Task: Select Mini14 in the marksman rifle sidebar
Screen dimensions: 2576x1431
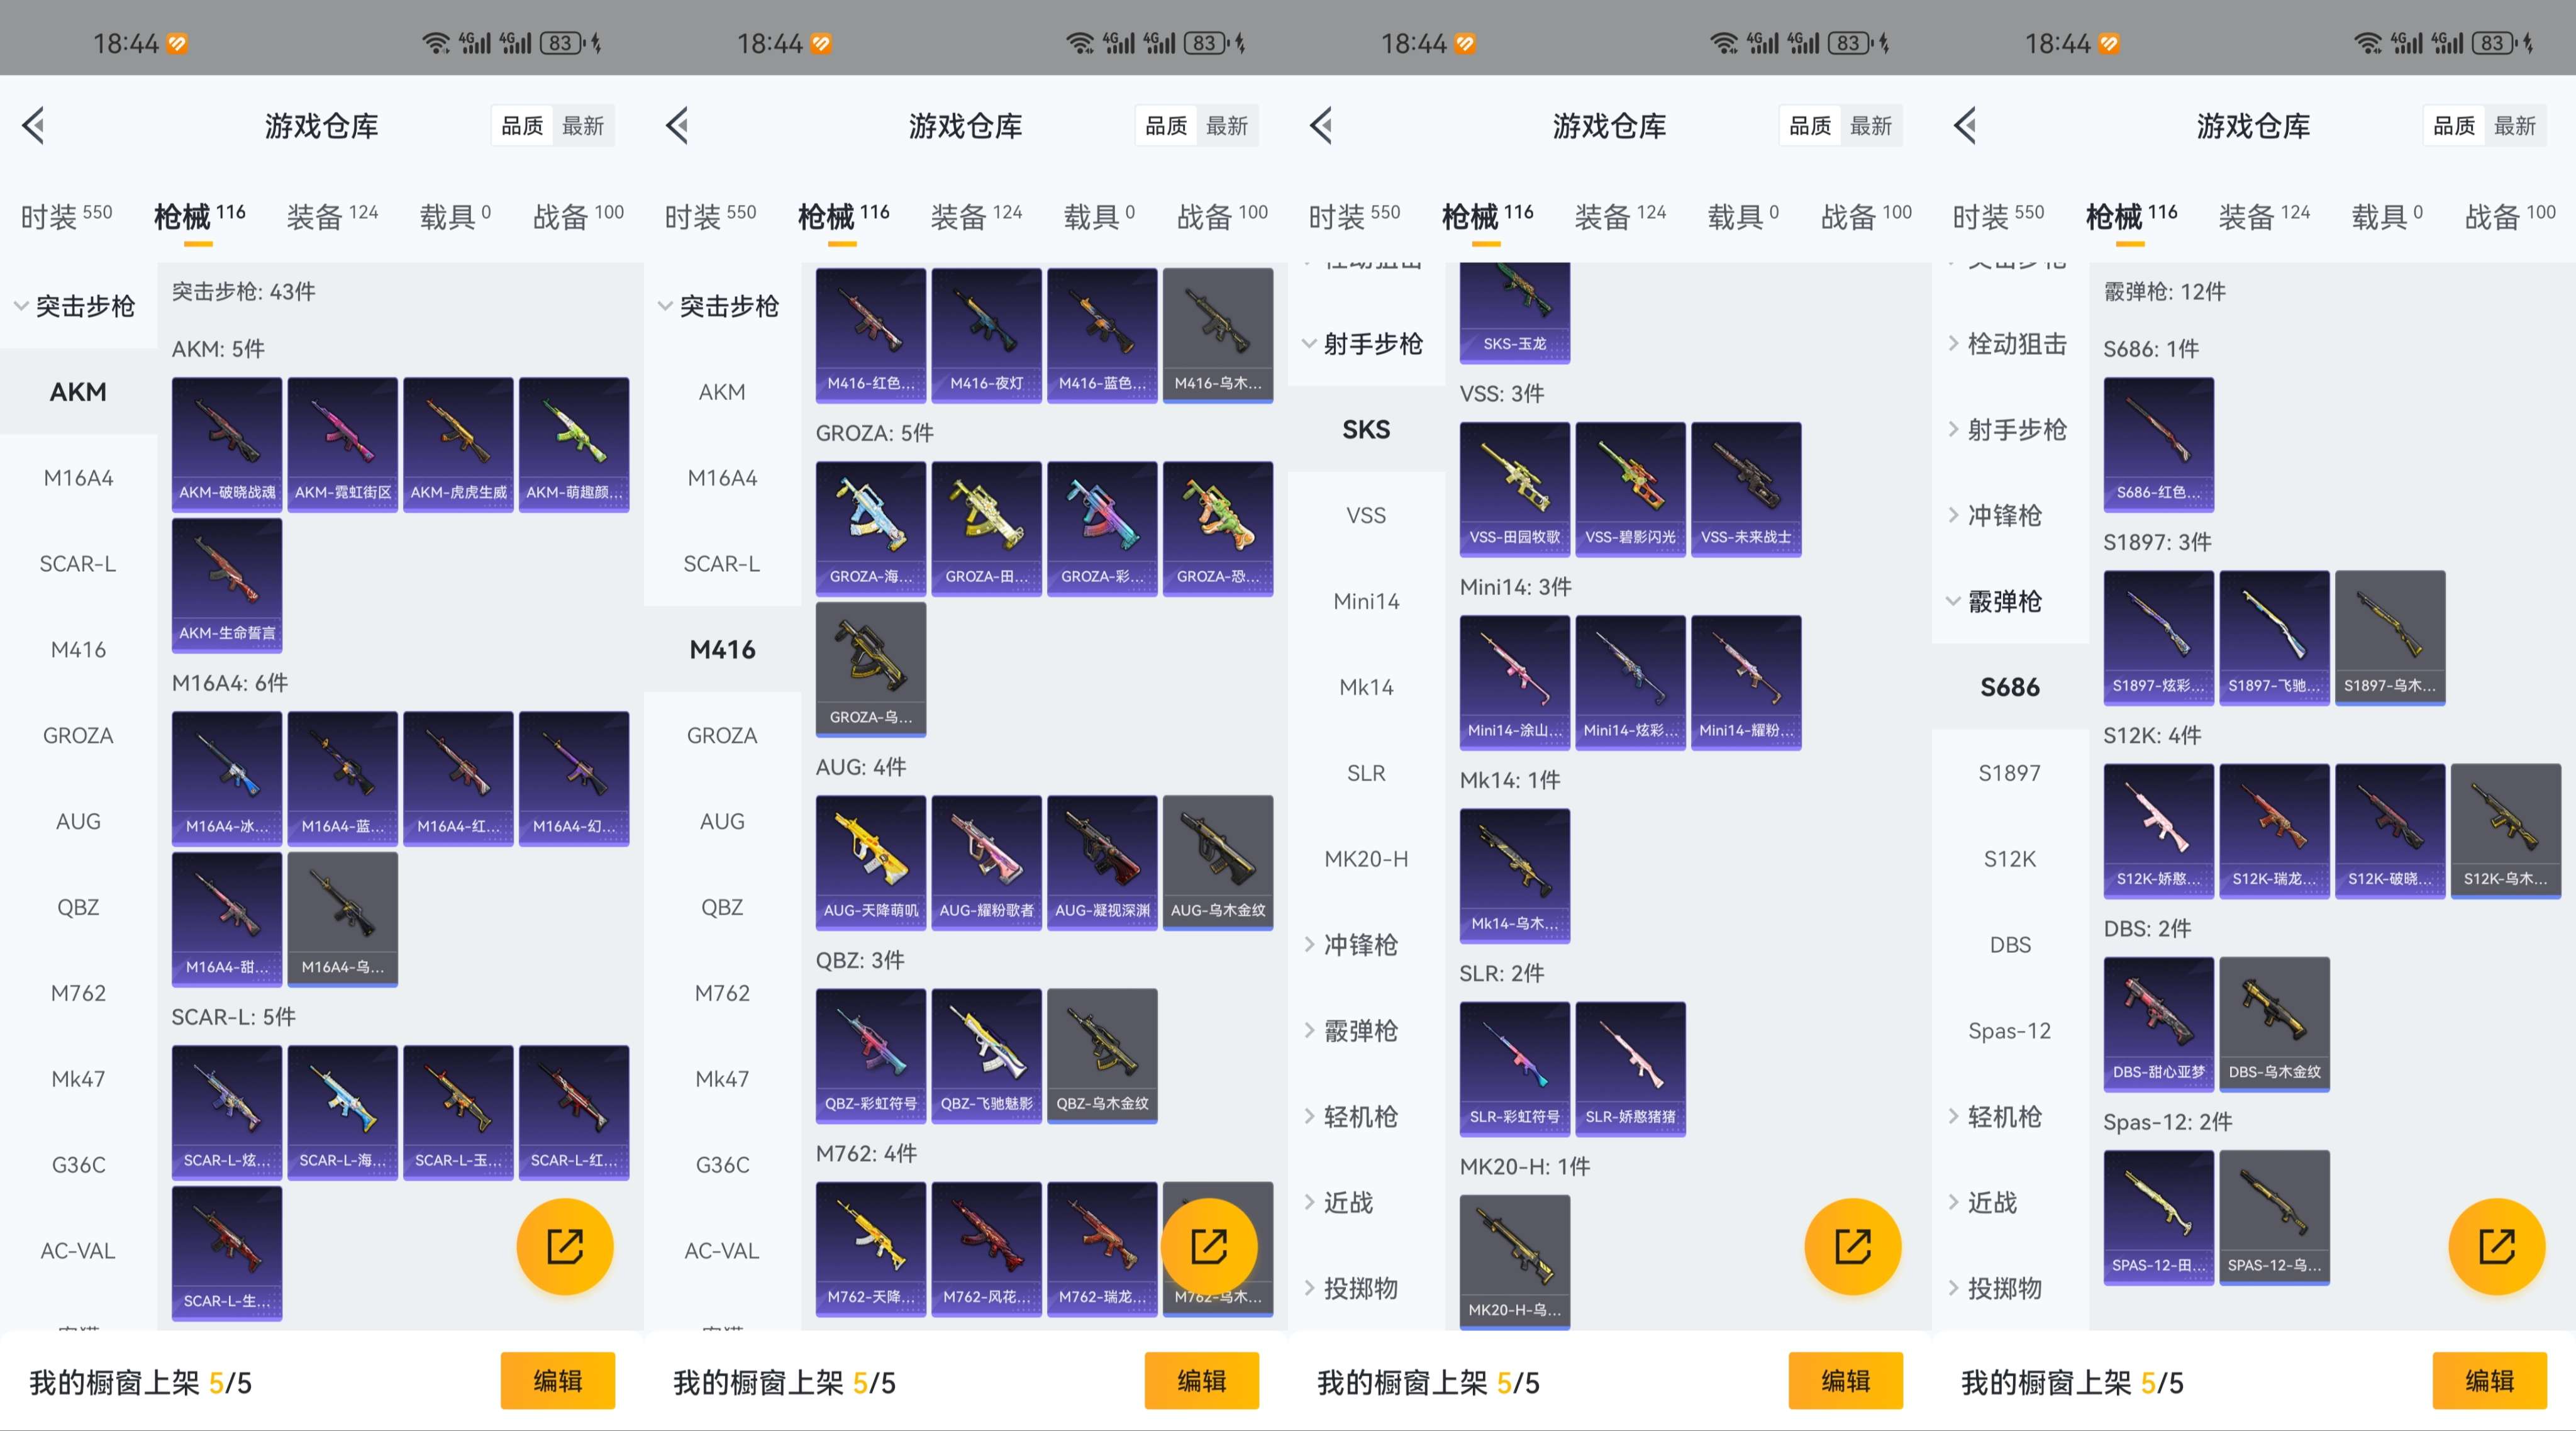Action: click(x=1366, y=602)
